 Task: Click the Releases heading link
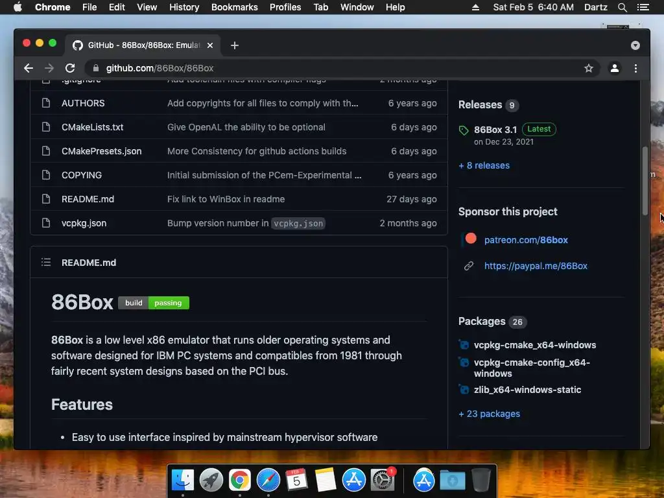point(480,104)
